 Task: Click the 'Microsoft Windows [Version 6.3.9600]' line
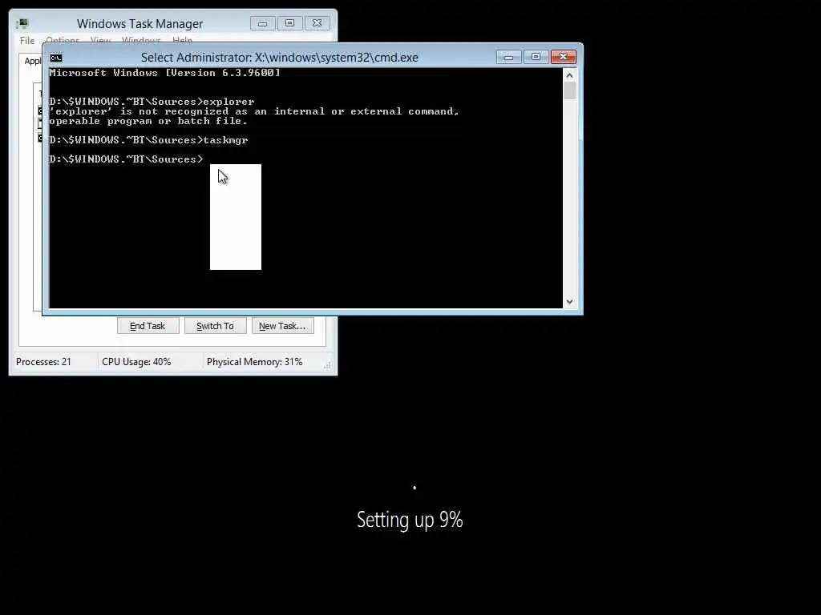tap(164, 73)
